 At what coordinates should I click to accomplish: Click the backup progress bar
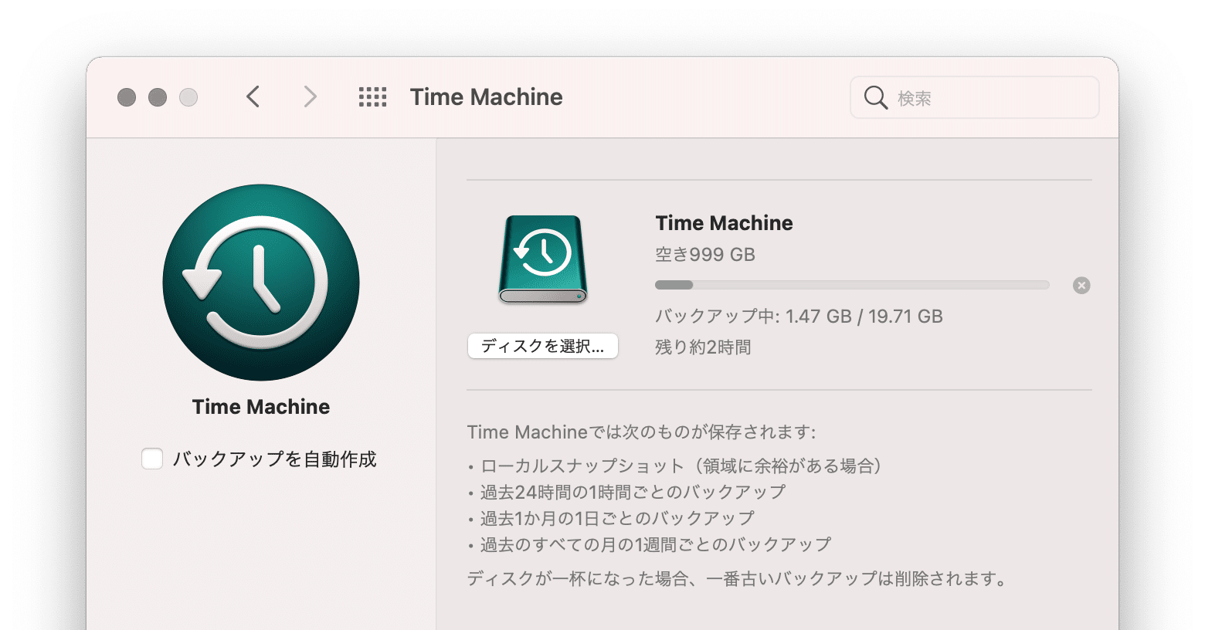[850, 284]
